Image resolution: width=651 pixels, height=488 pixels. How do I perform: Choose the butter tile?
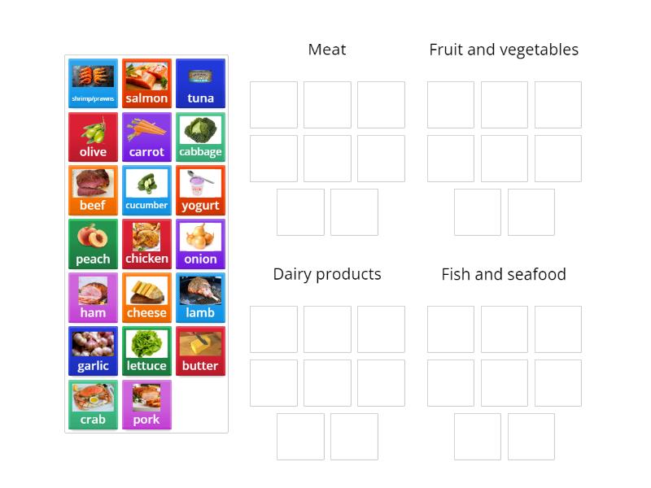point(200,351)
